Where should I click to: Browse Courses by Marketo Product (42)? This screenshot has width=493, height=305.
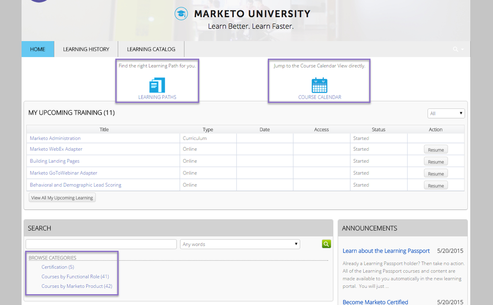[76, 286]
